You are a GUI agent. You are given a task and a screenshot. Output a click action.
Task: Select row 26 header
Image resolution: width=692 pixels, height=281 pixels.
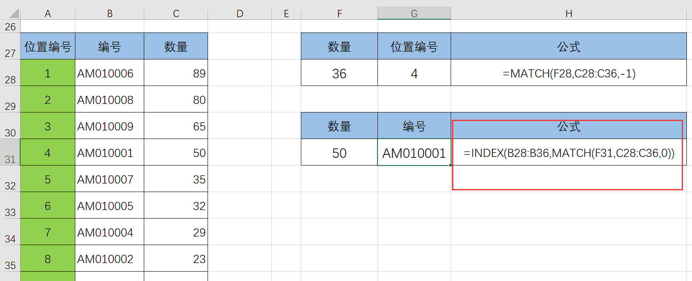(10, 27)
